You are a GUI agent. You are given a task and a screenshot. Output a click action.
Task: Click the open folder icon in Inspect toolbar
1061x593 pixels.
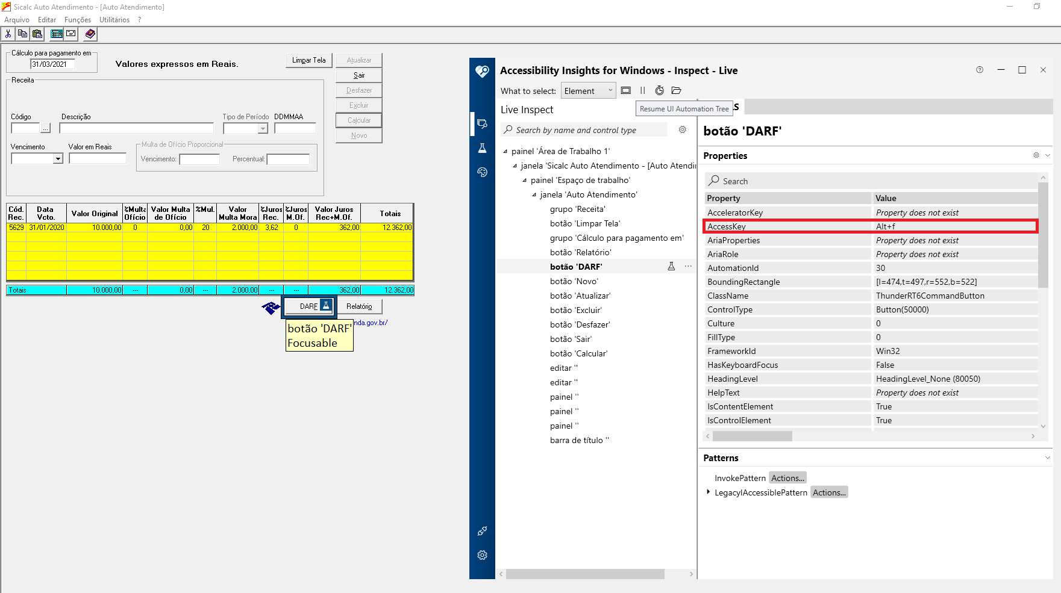pos(677,90)
